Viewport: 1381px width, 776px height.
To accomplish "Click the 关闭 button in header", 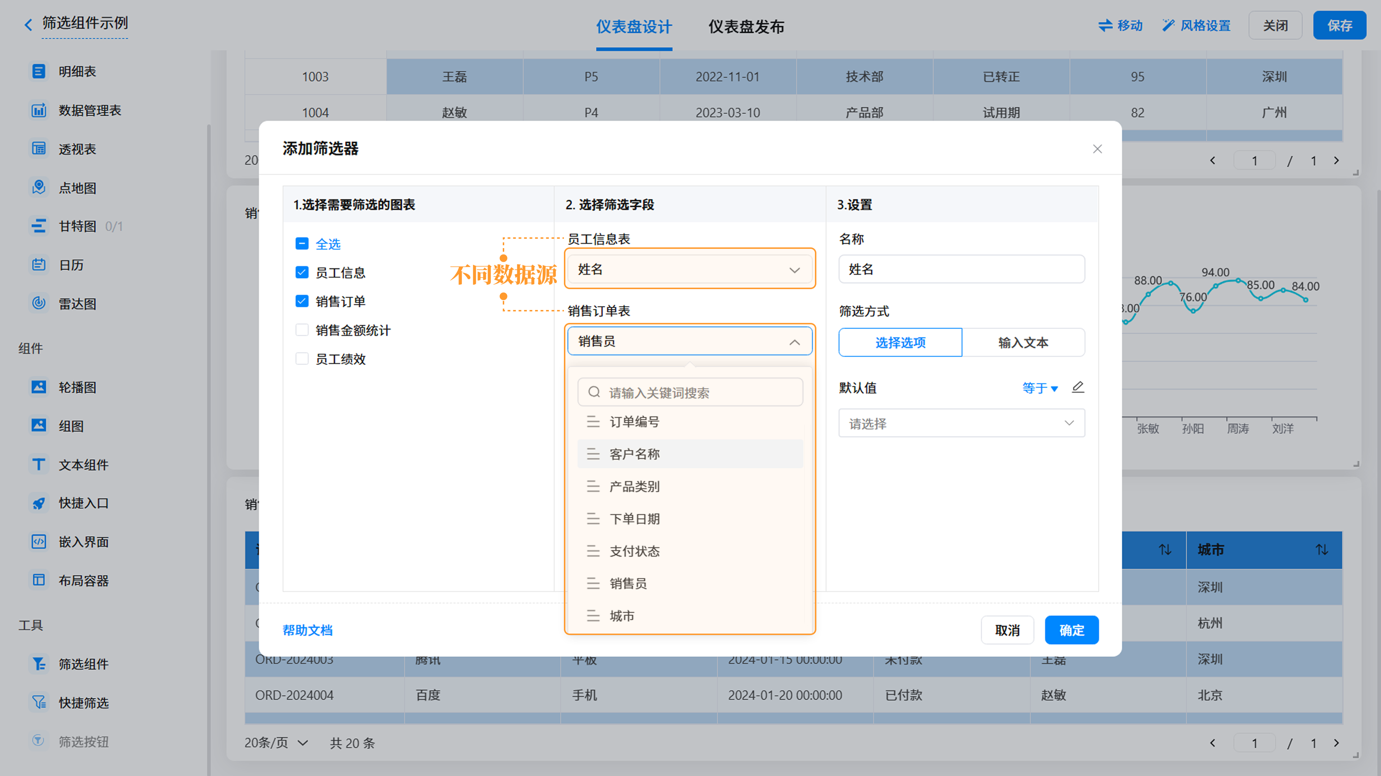I will click(x=1275, y=25).
